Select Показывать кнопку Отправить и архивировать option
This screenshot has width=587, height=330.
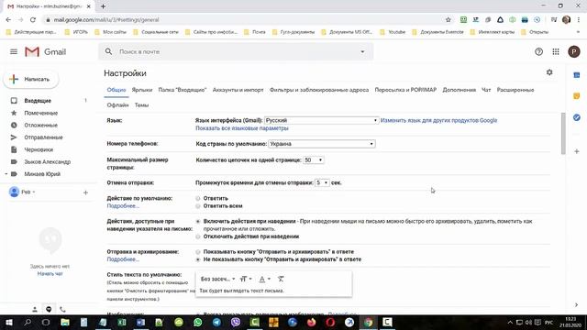[x=198, y=252]
